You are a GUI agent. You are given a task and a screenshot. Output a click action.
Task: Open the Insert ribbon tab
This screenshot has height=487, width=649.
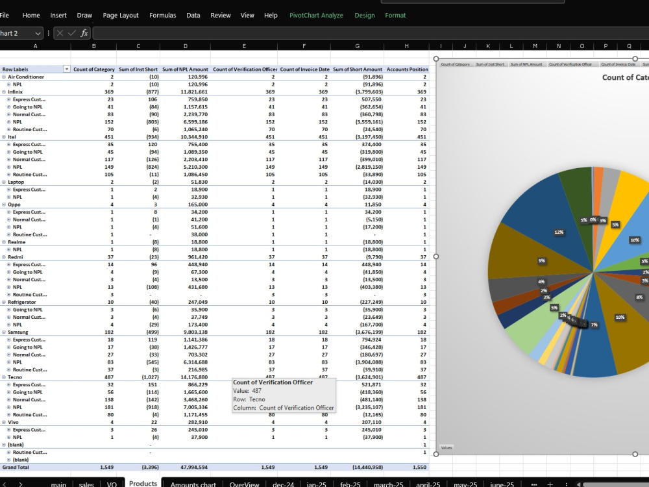tap(58, 16)
